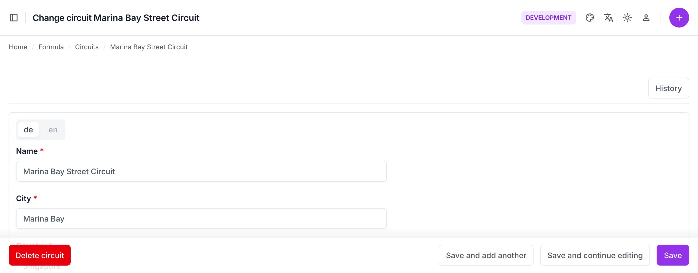Click Save and continue editing
Image resolution: width=698 pixels, height=273 pixels.
pos(595,255)
